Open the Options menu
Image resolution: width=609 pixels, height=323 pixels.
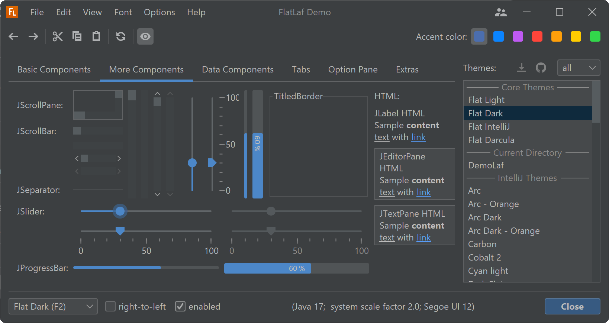click(x=159, y=12)
